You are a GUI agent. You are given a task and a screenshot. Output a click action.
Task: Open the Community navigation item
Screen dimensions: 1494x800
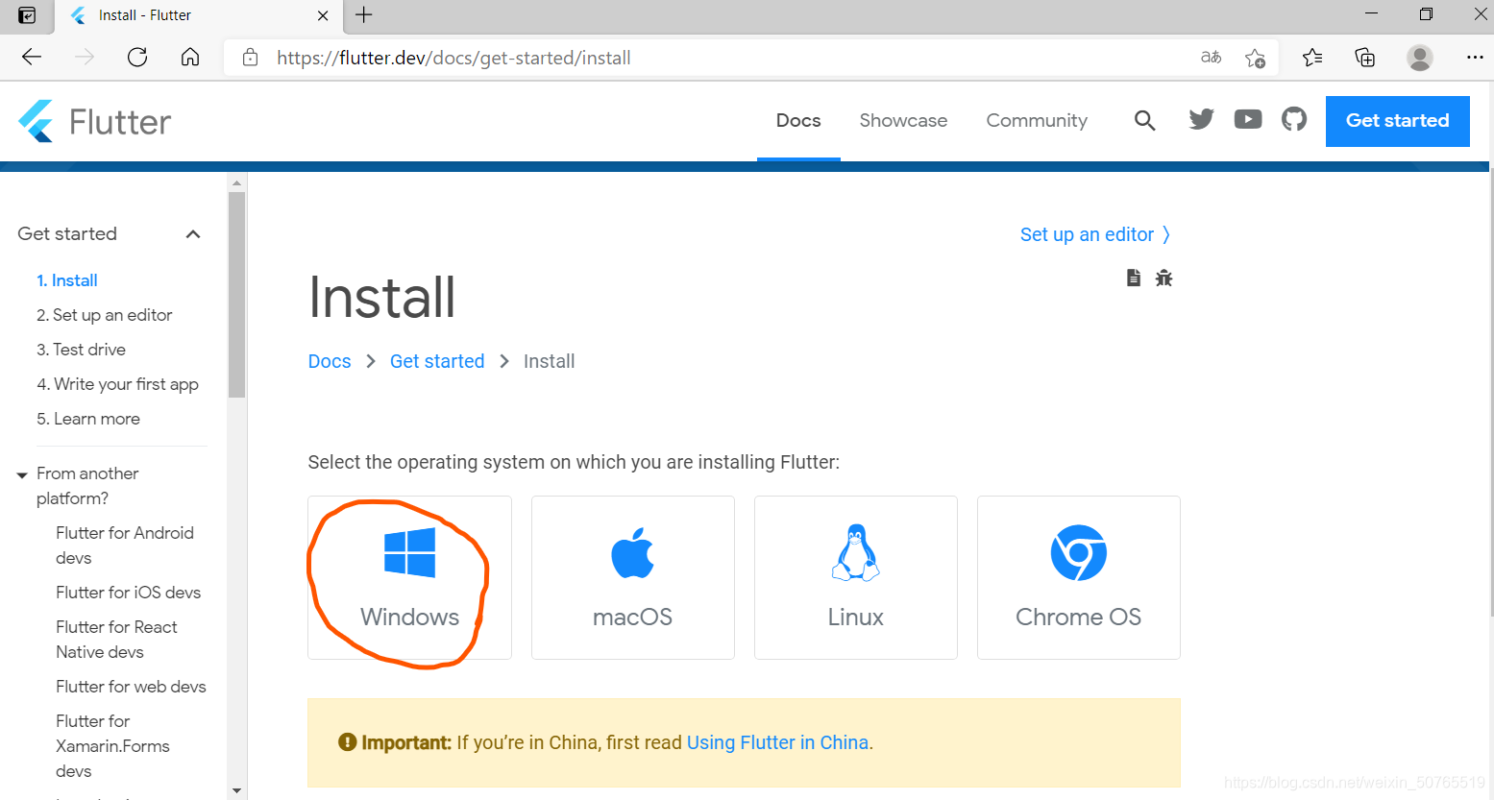(x=1037, y=120)
